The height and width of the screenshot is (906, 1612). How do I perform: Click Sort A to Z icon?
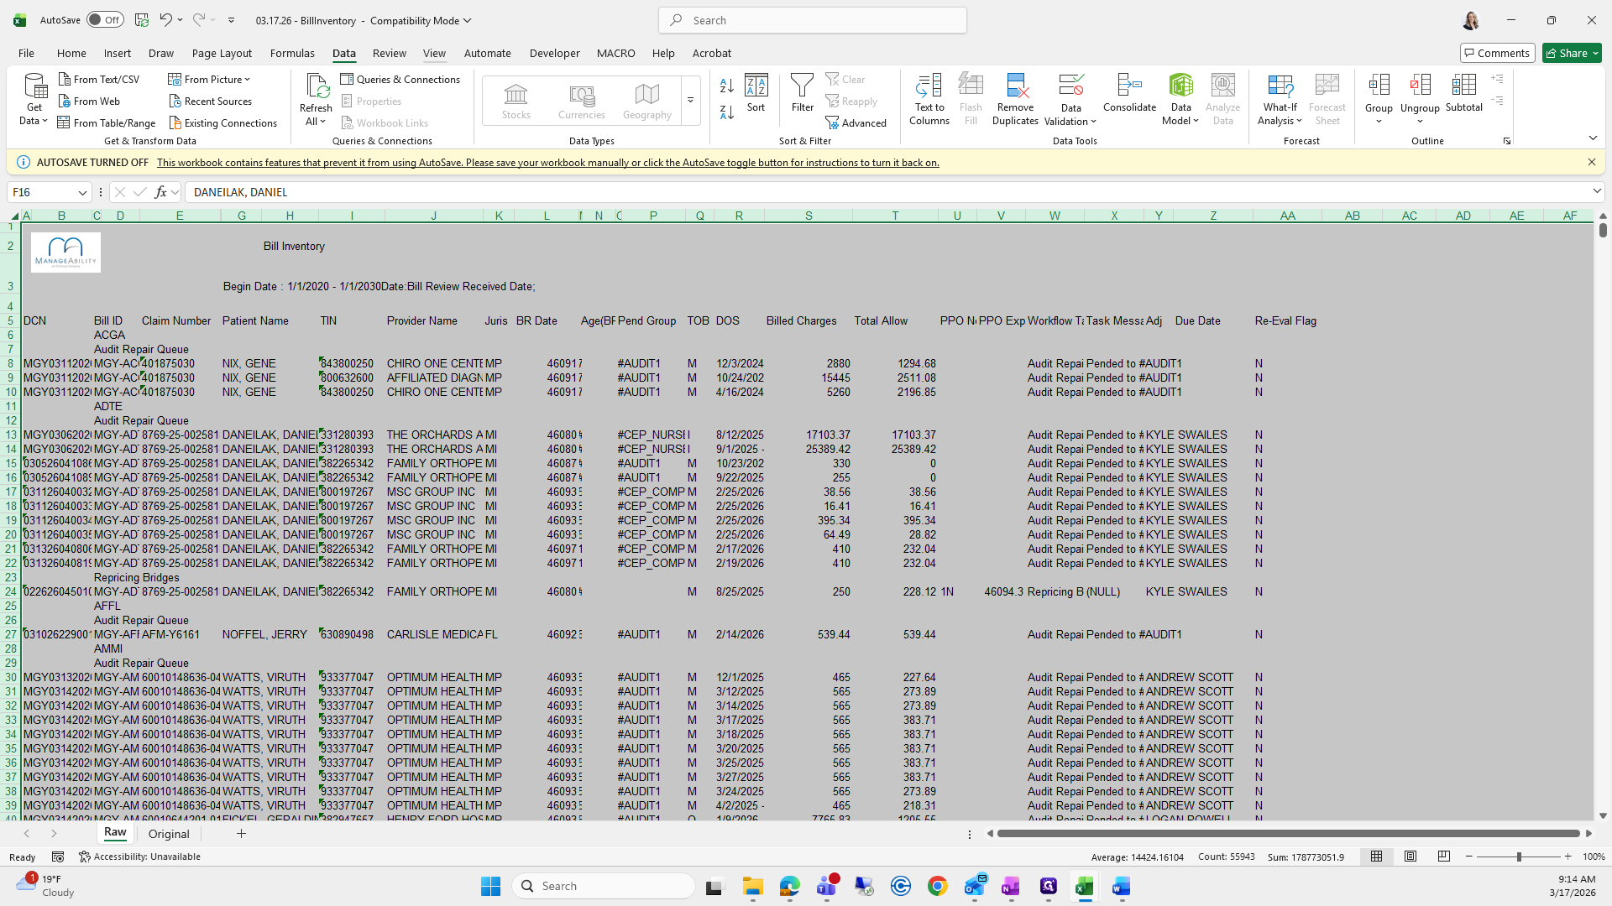727,86
